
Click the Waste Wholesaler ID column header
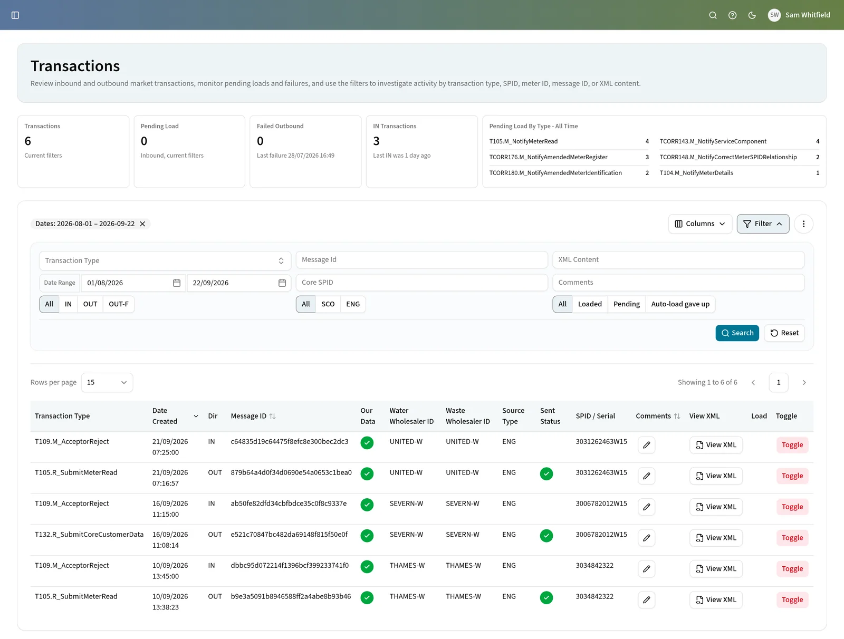tap(468, 417)
